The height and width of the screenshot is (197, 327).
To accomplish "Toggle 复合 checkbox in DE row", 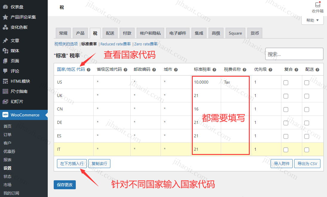I will [286, 123].
